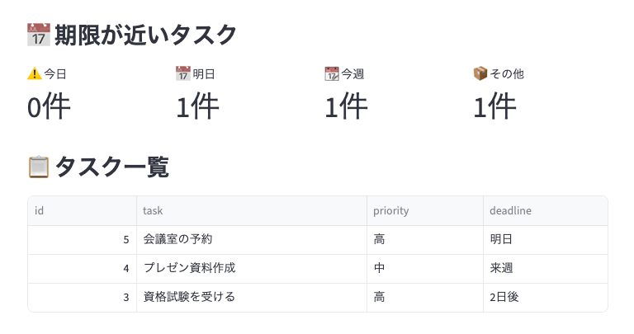Click the calendar icon next to 明日
The height and width of the screenshot is (334, 634).
[183, 74]
